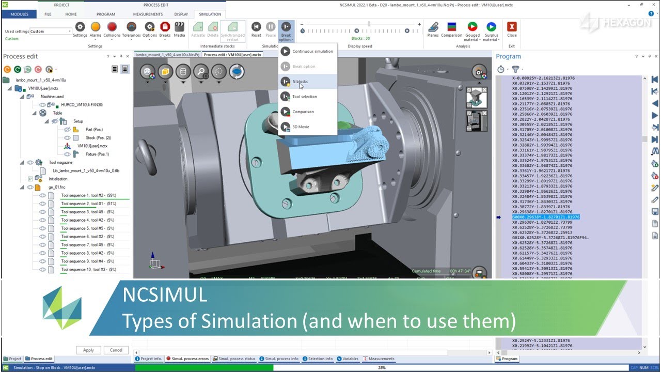Toggle eye for Tool sequence 3
The height and width of the screenshot is (372, 661).
43,212
